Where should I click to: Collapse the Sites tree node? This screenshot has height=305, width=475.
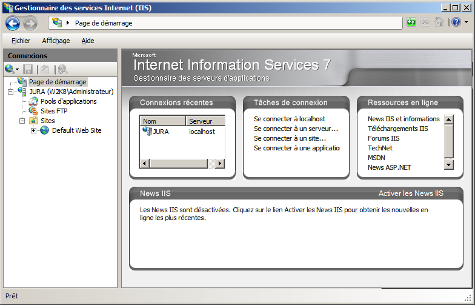pyautogui.click(x=22, y=121)
